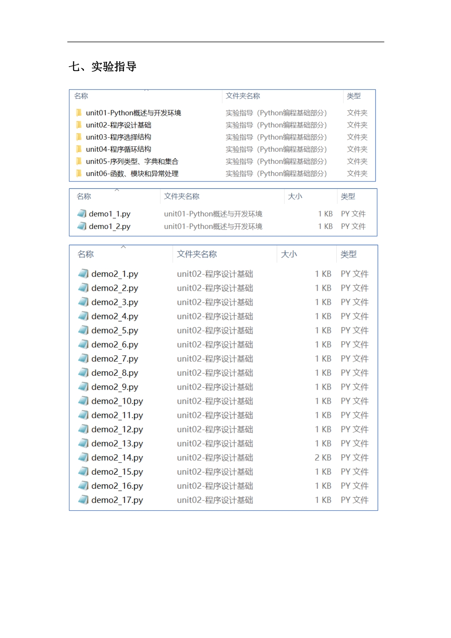The width and height of the screenshot is (451, 638).
Task: Click sort chevron above 名称 in demo2 list
Action: 123,247
